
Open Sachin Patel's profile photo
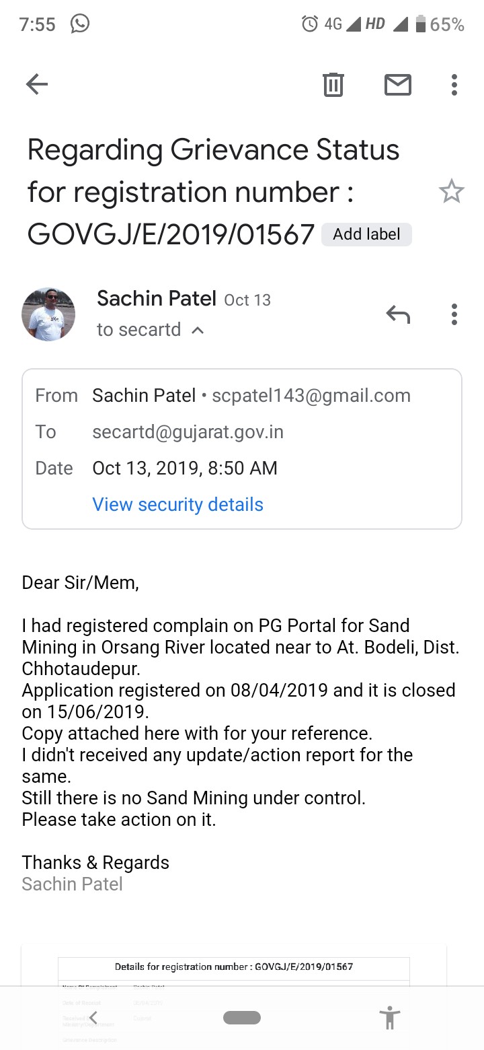click(x=48, y=314)
